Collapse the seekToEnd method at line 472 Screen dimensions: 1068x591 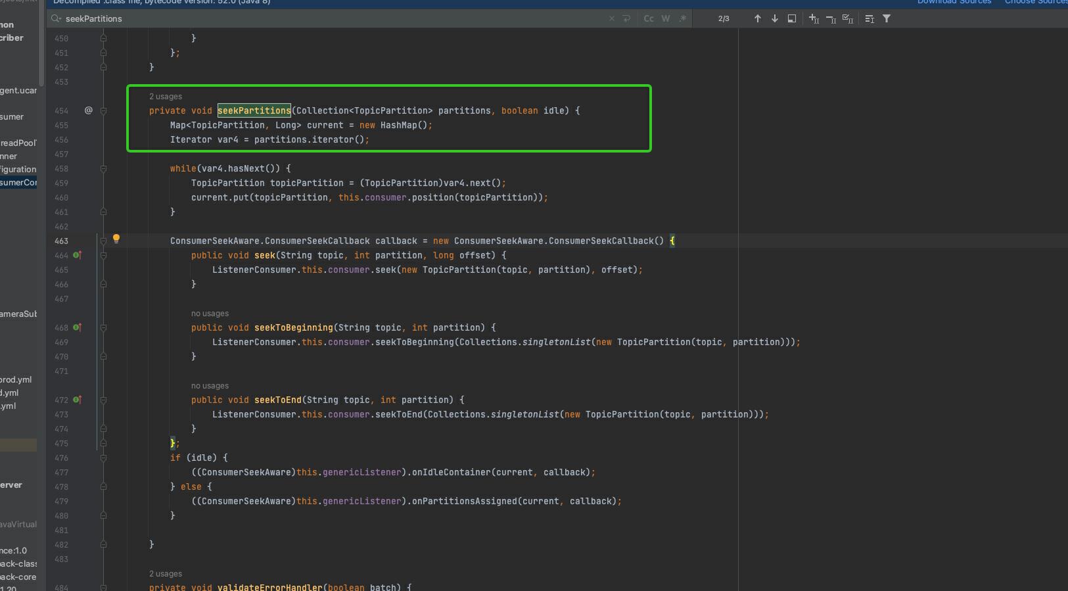point(103,400)
